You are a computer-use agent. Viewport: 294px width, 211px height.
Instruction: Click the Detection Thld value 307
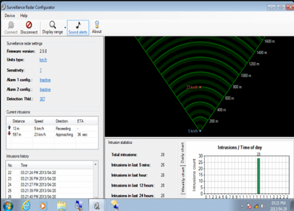[x=42, y=99]
